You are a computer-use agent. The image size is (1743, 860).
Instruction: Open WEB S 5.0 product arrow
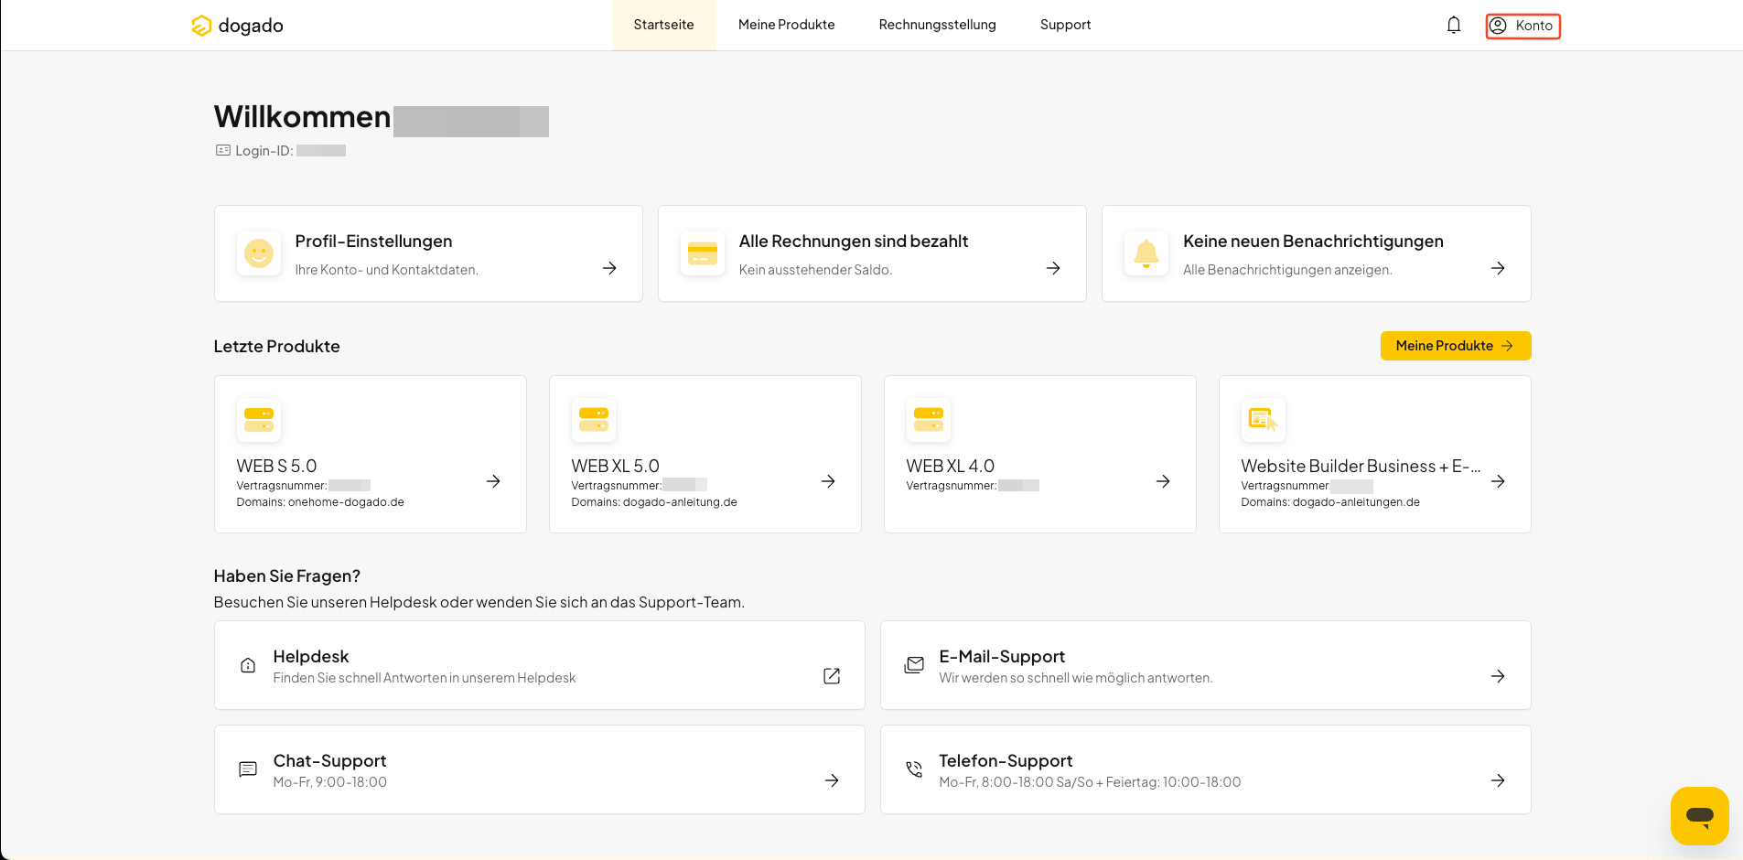[493, 481]
